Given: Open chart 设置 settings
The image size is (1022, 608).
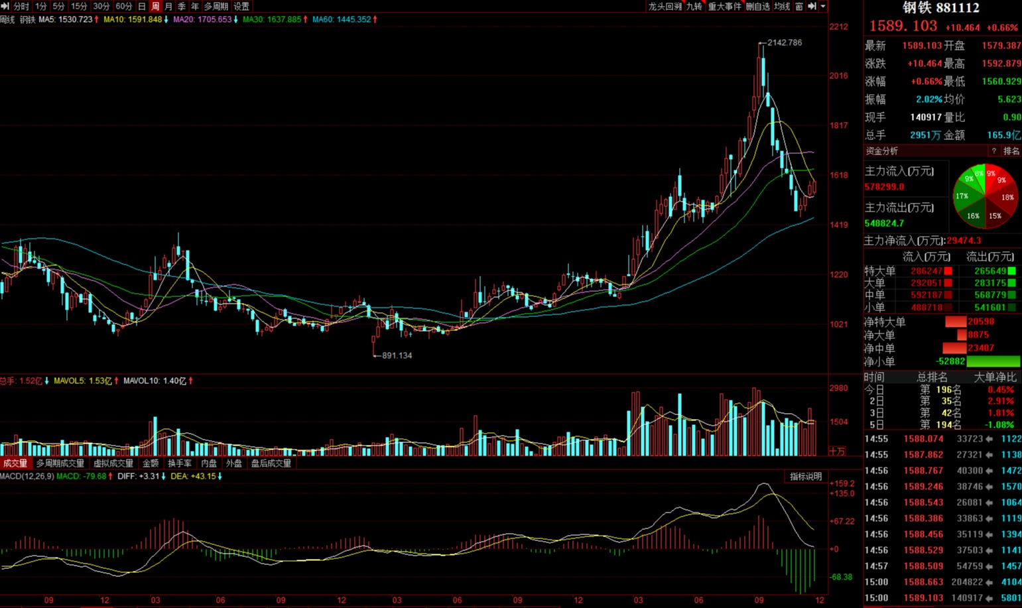Looking at the screenshot, I should pos(241,6).
